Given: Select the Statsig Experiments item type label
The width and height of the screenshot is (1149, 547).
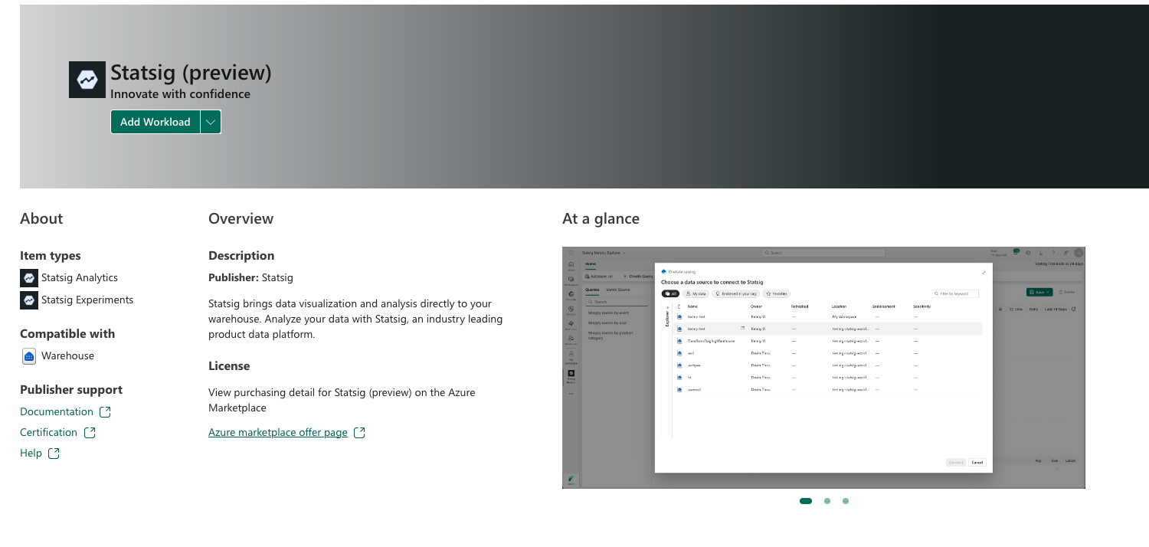Looking at the screenshot, I should coord(87,300).
